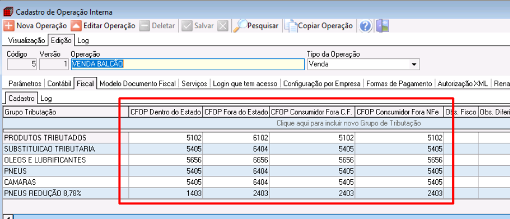Open help with the question mark icon
The height and width of the screenshot is (219, 510).
coord(366,26)
